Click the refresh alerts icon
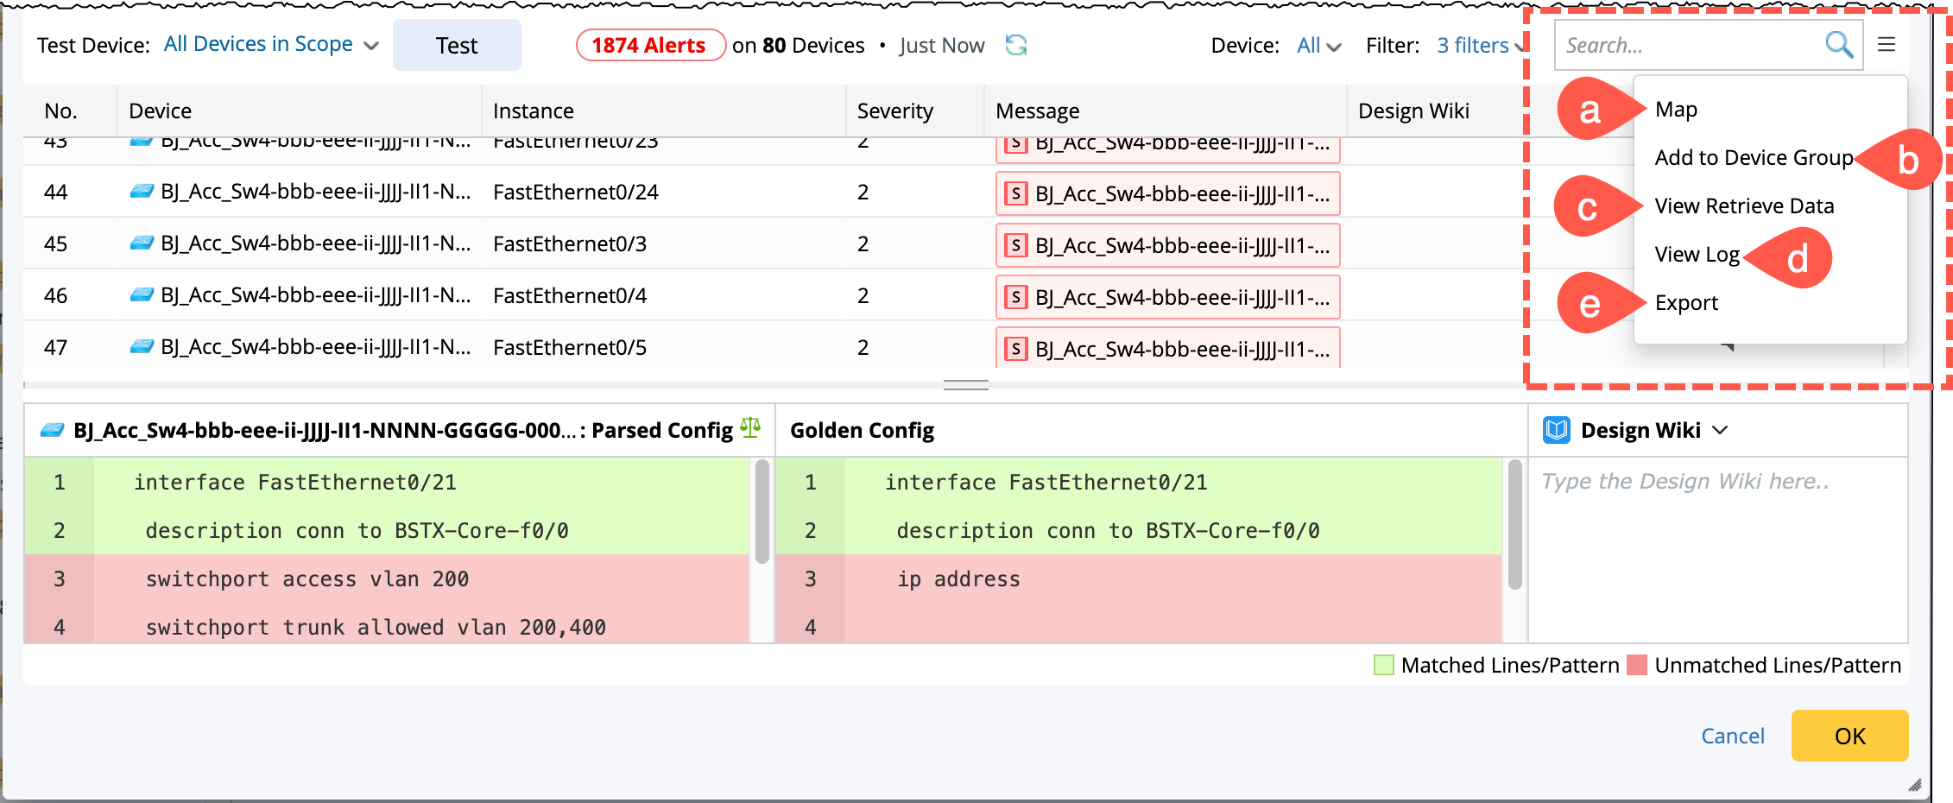 point(1016,45)
